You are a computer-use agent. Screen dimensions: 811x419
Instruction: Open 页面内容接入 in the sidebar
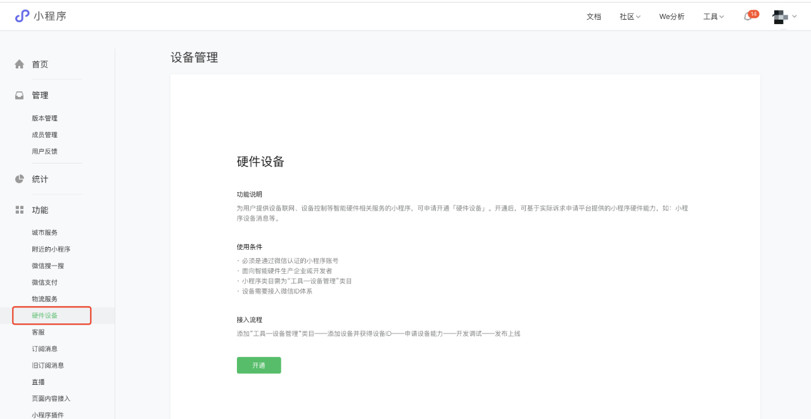point(51,398)
